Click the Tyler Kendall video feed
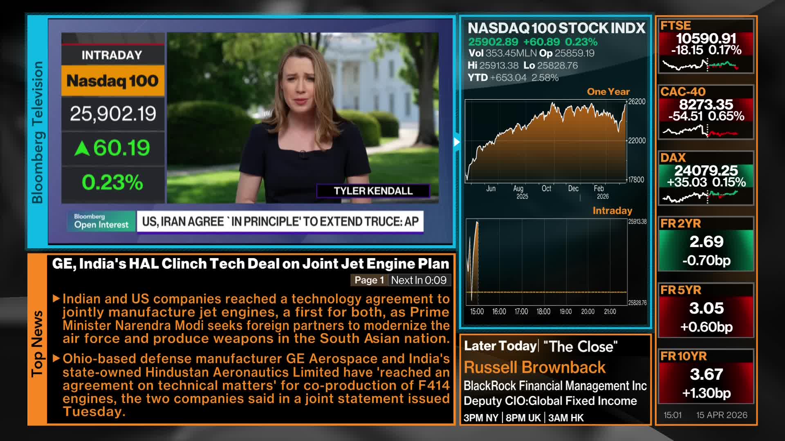The width and height of the screenshot is (785, 441). (303, 118)
